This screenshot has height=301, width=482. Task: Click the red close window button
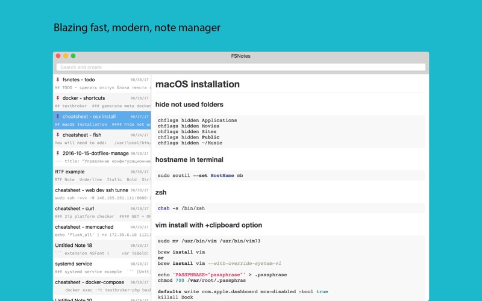point(58,56)
